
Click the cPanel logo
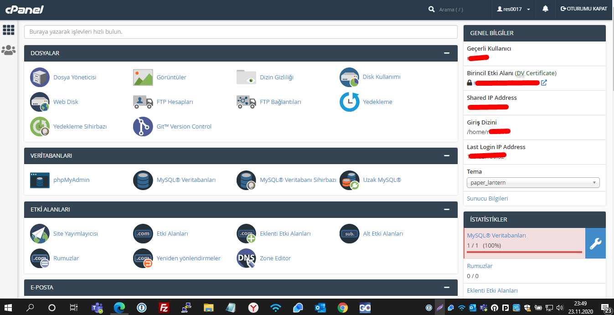coord(25,9)
